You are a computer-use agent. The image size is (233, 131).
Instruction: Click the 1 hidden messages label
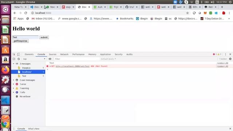(x=223, y=59)
